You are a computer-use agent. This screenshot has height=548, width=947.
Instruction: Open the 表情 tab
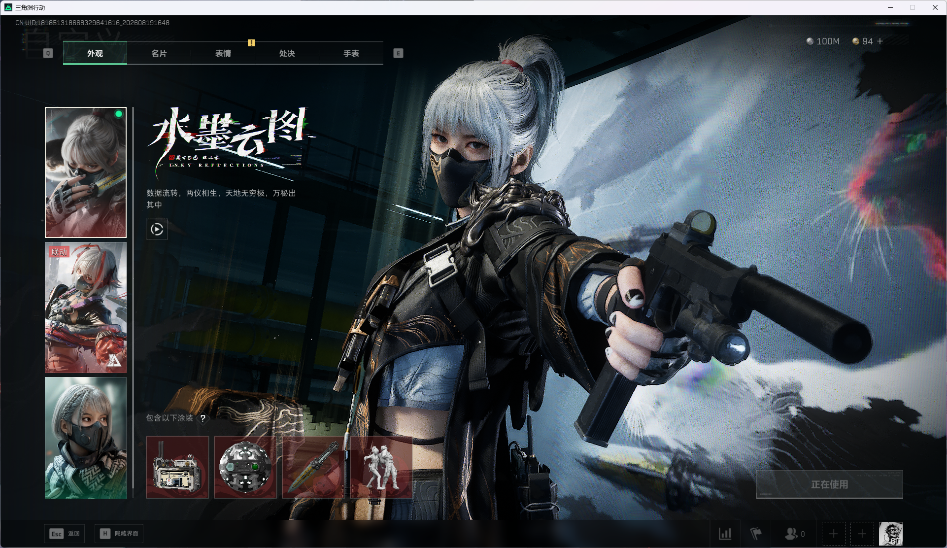click(223, 53)
